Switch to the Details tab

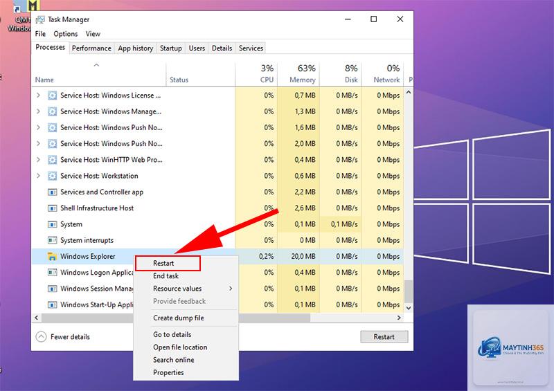point(222,48)
